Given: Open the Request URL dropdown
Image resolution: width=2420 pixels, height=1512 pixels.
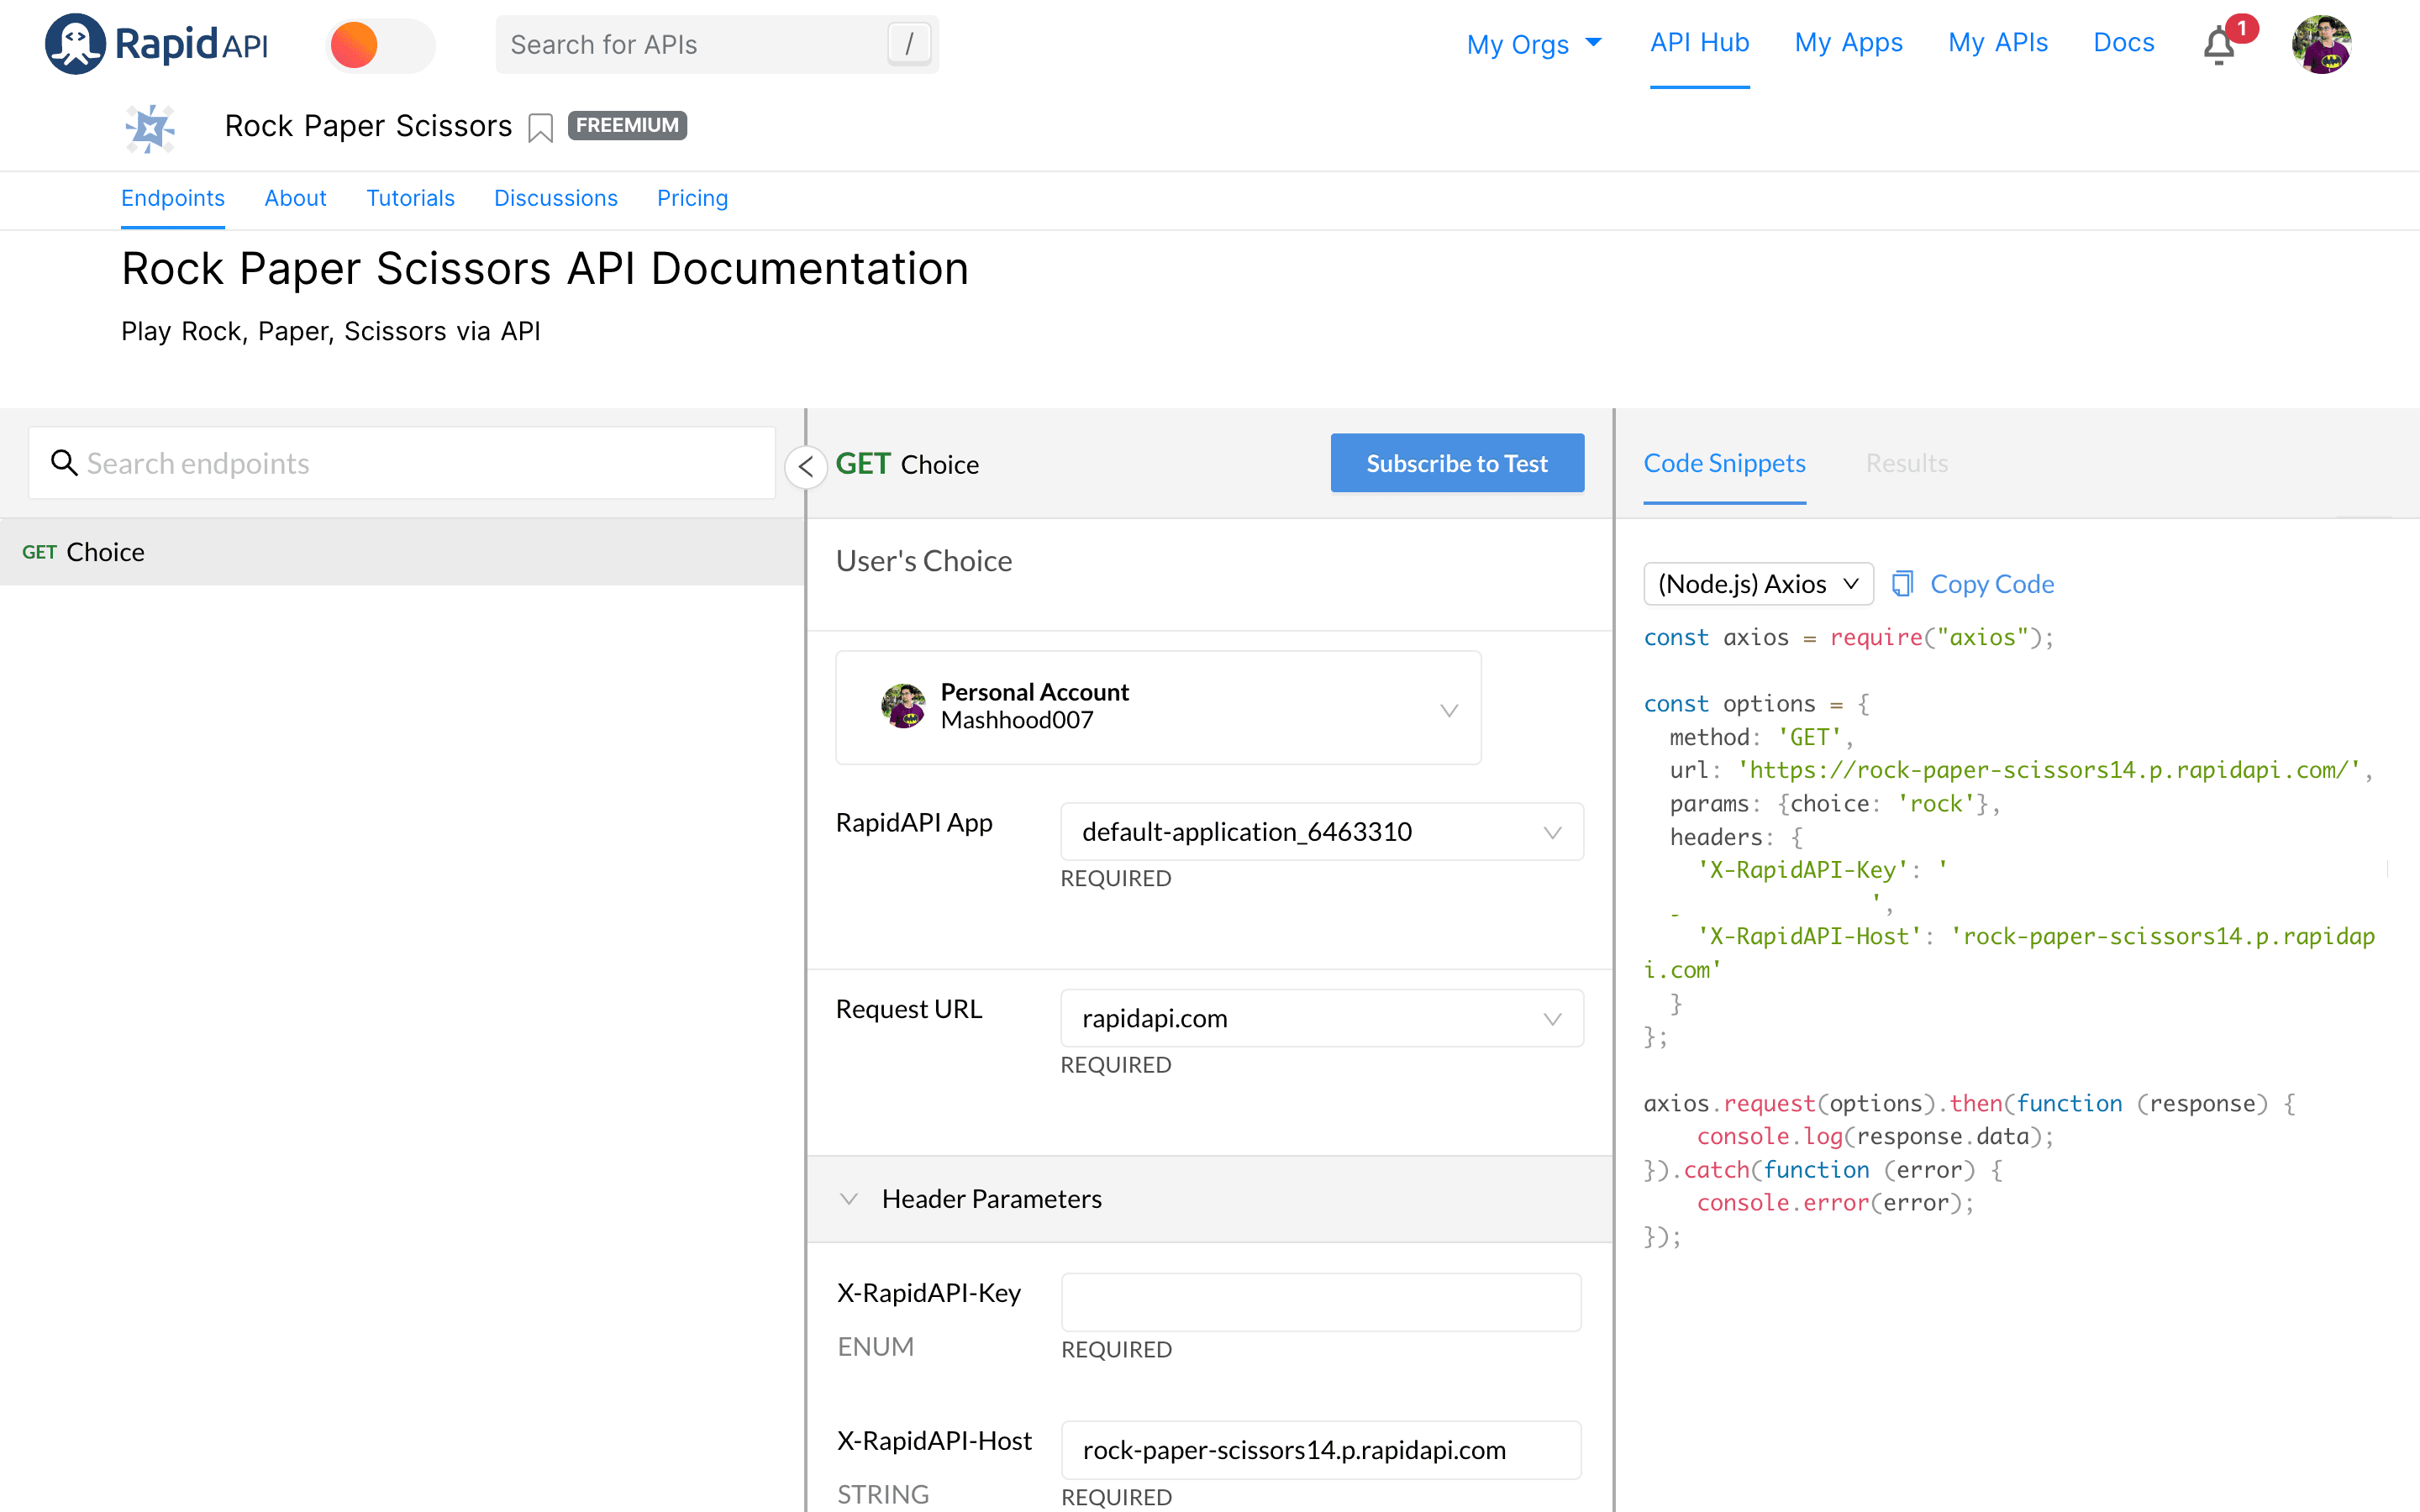Looking at the screenshot, I should point(1321,1018).
